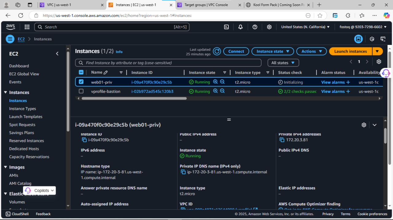
Task: Open AWS console settings gear in top bar
Action: [x=269, y=27]
